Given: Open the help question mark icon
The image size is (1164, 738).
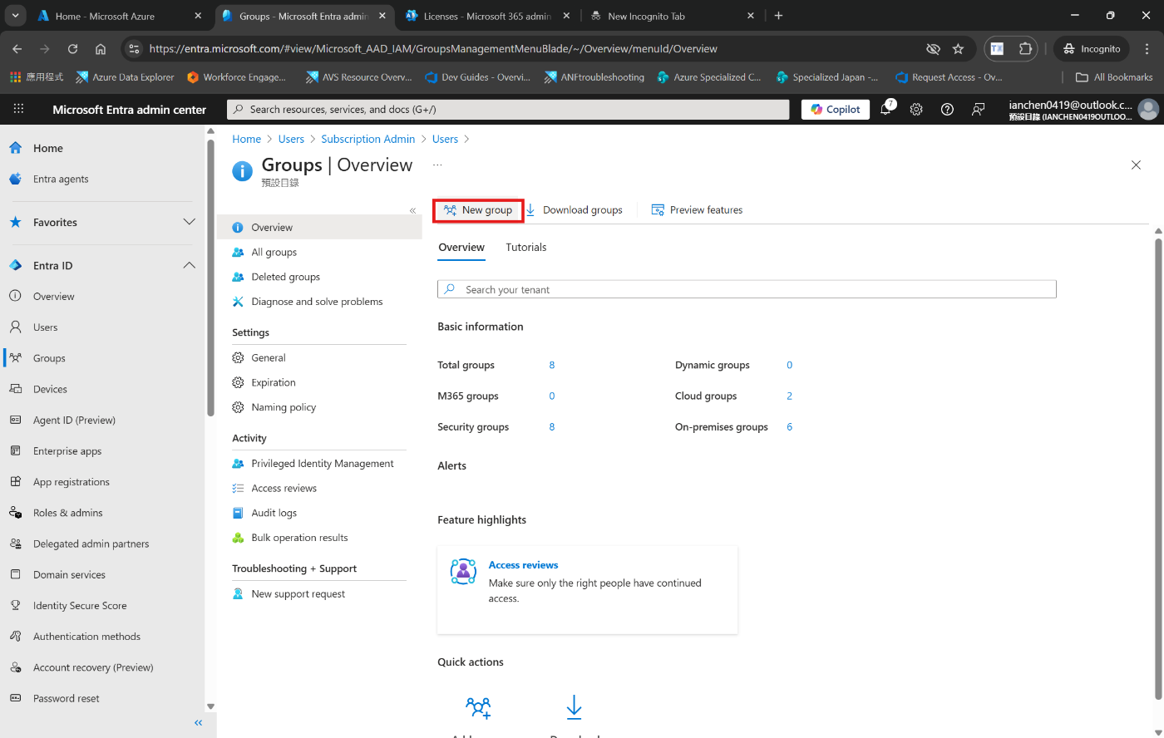Looking at the screenshot, I should [947, 109].
